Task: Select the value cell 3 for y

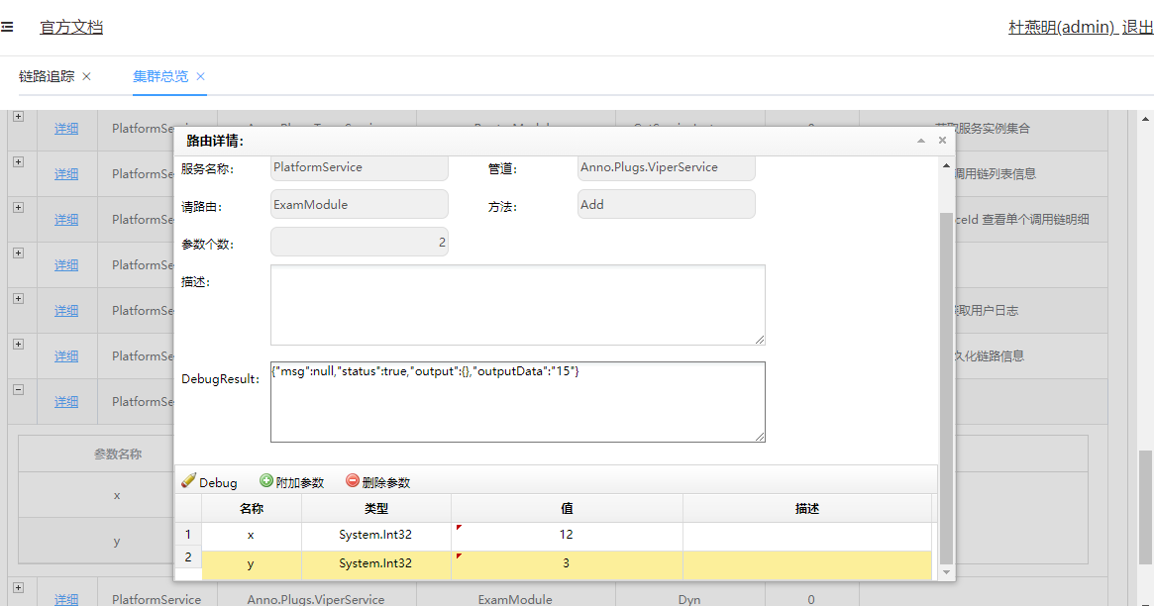Action: tap(567, 563)
